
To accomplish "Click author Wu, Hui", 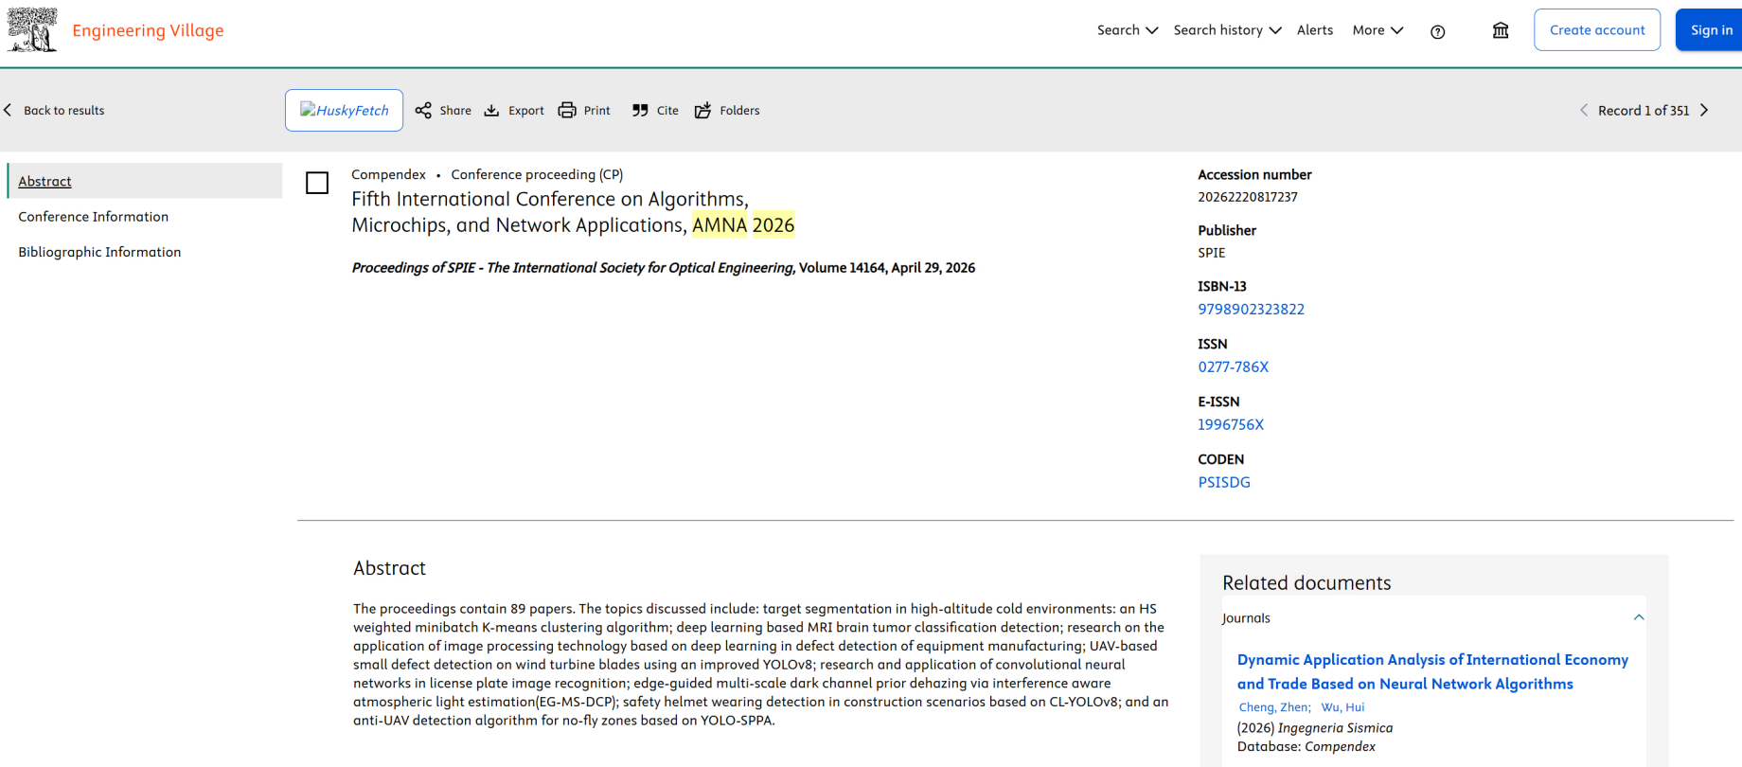I will click(x=1342, y=707).
